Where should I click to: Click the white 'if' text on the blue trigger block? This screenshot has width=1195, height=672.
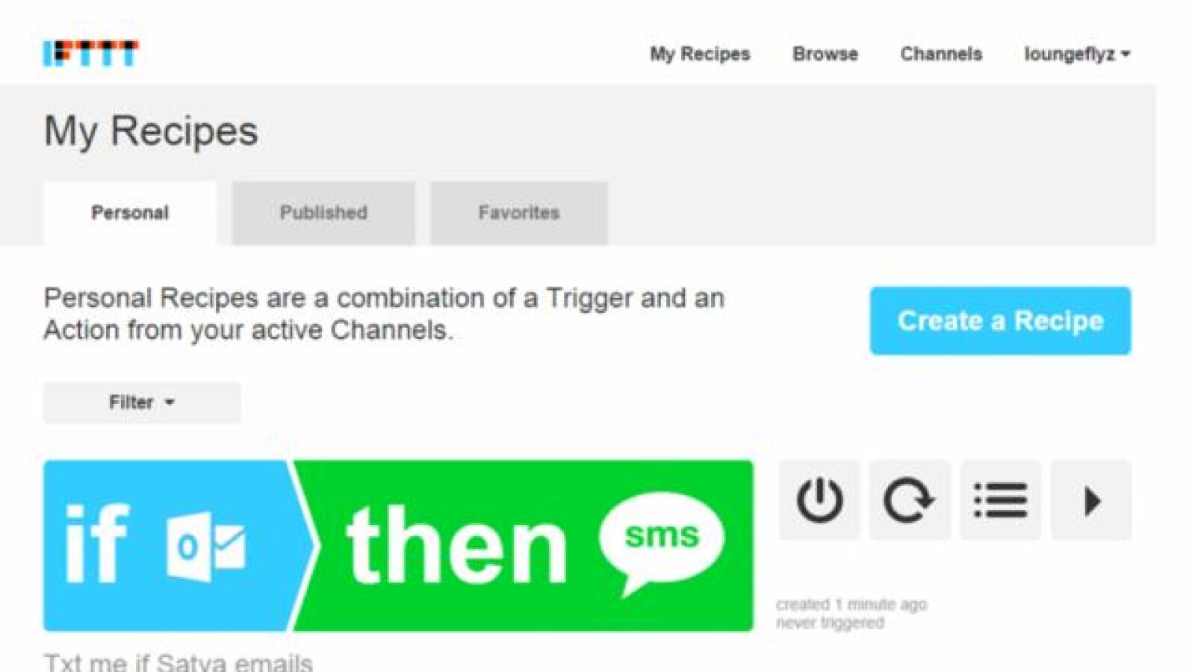click(x=97, y=542)
